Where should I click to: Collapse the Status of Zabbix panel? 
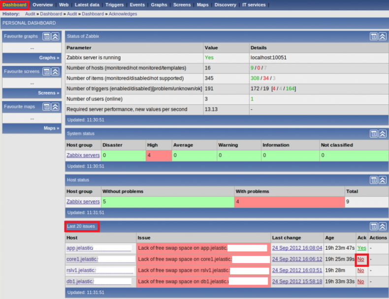(383, 36)
